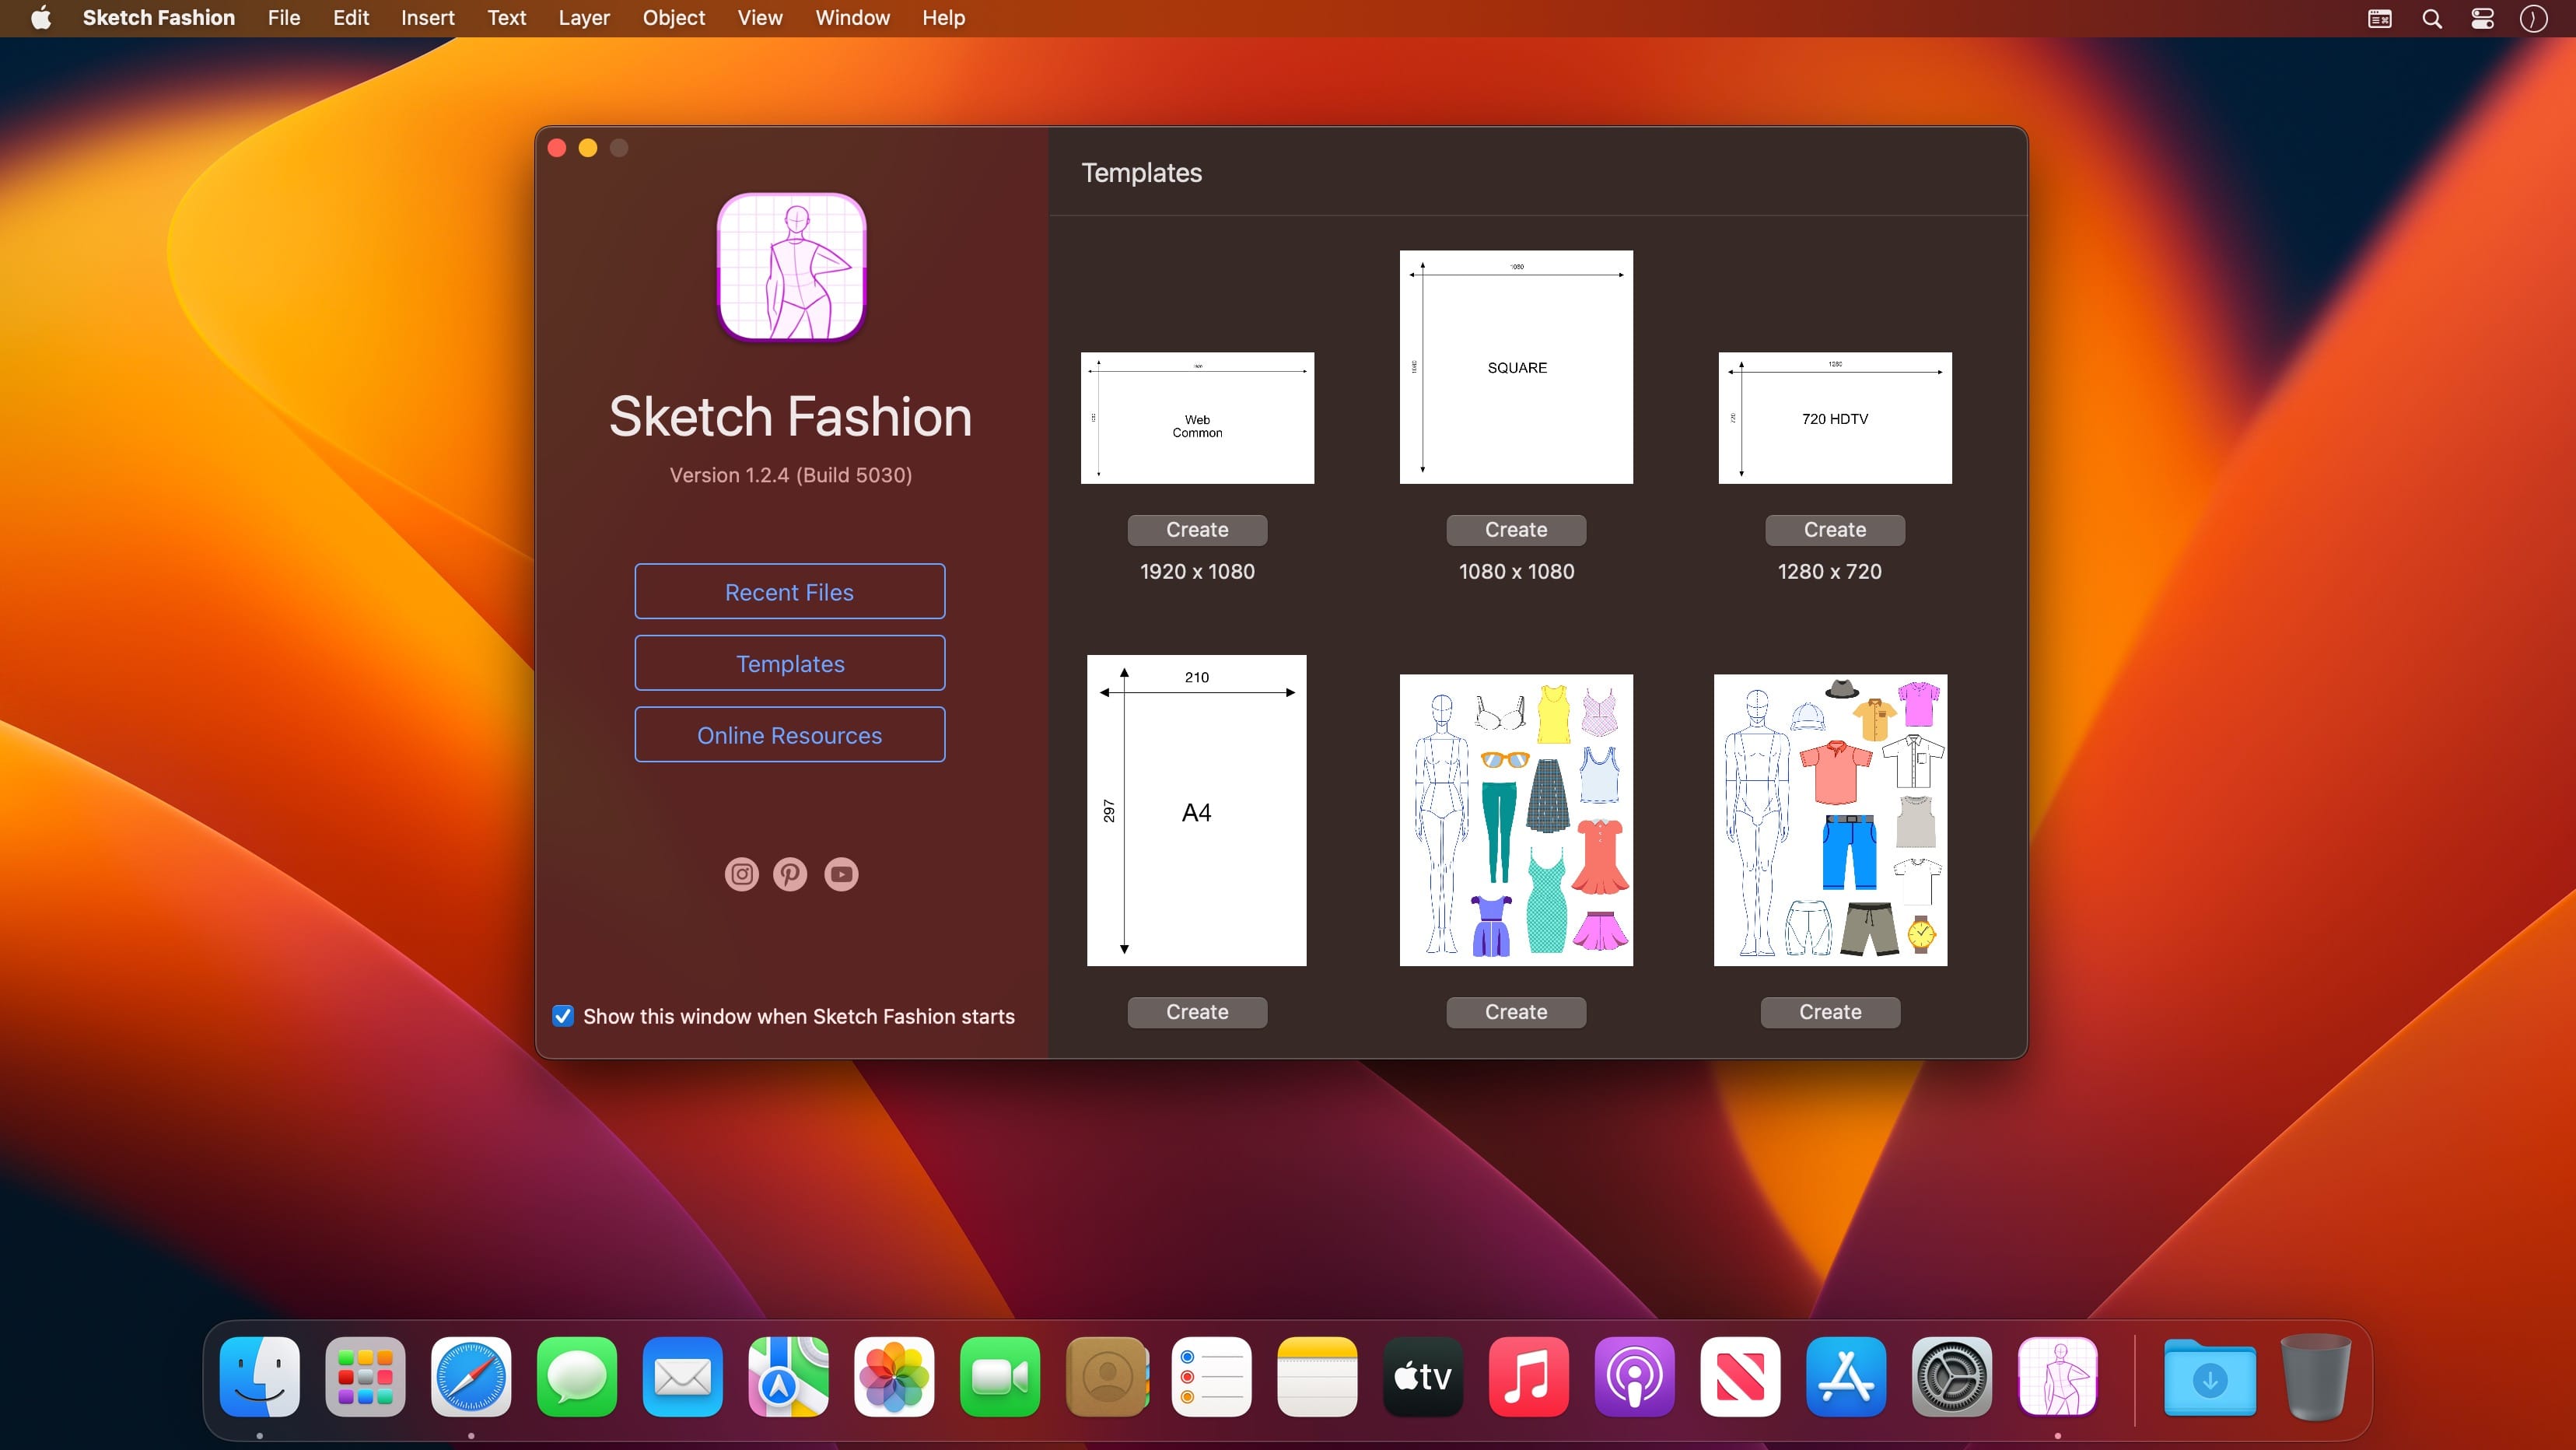Open Sketch Fashion from the Dock
2576x1450 pixels.
pyautogui.click(x=2057, y=1376)
